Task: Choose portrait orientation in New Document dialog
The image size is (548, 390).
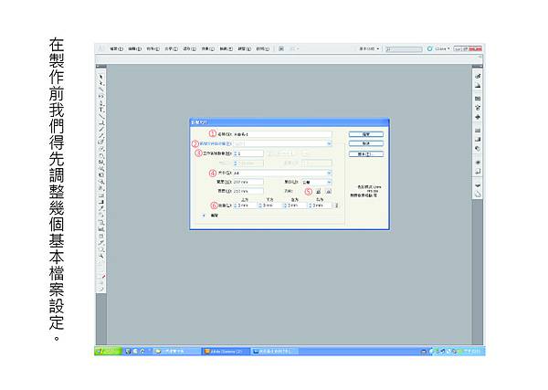Action: point(319,191)
